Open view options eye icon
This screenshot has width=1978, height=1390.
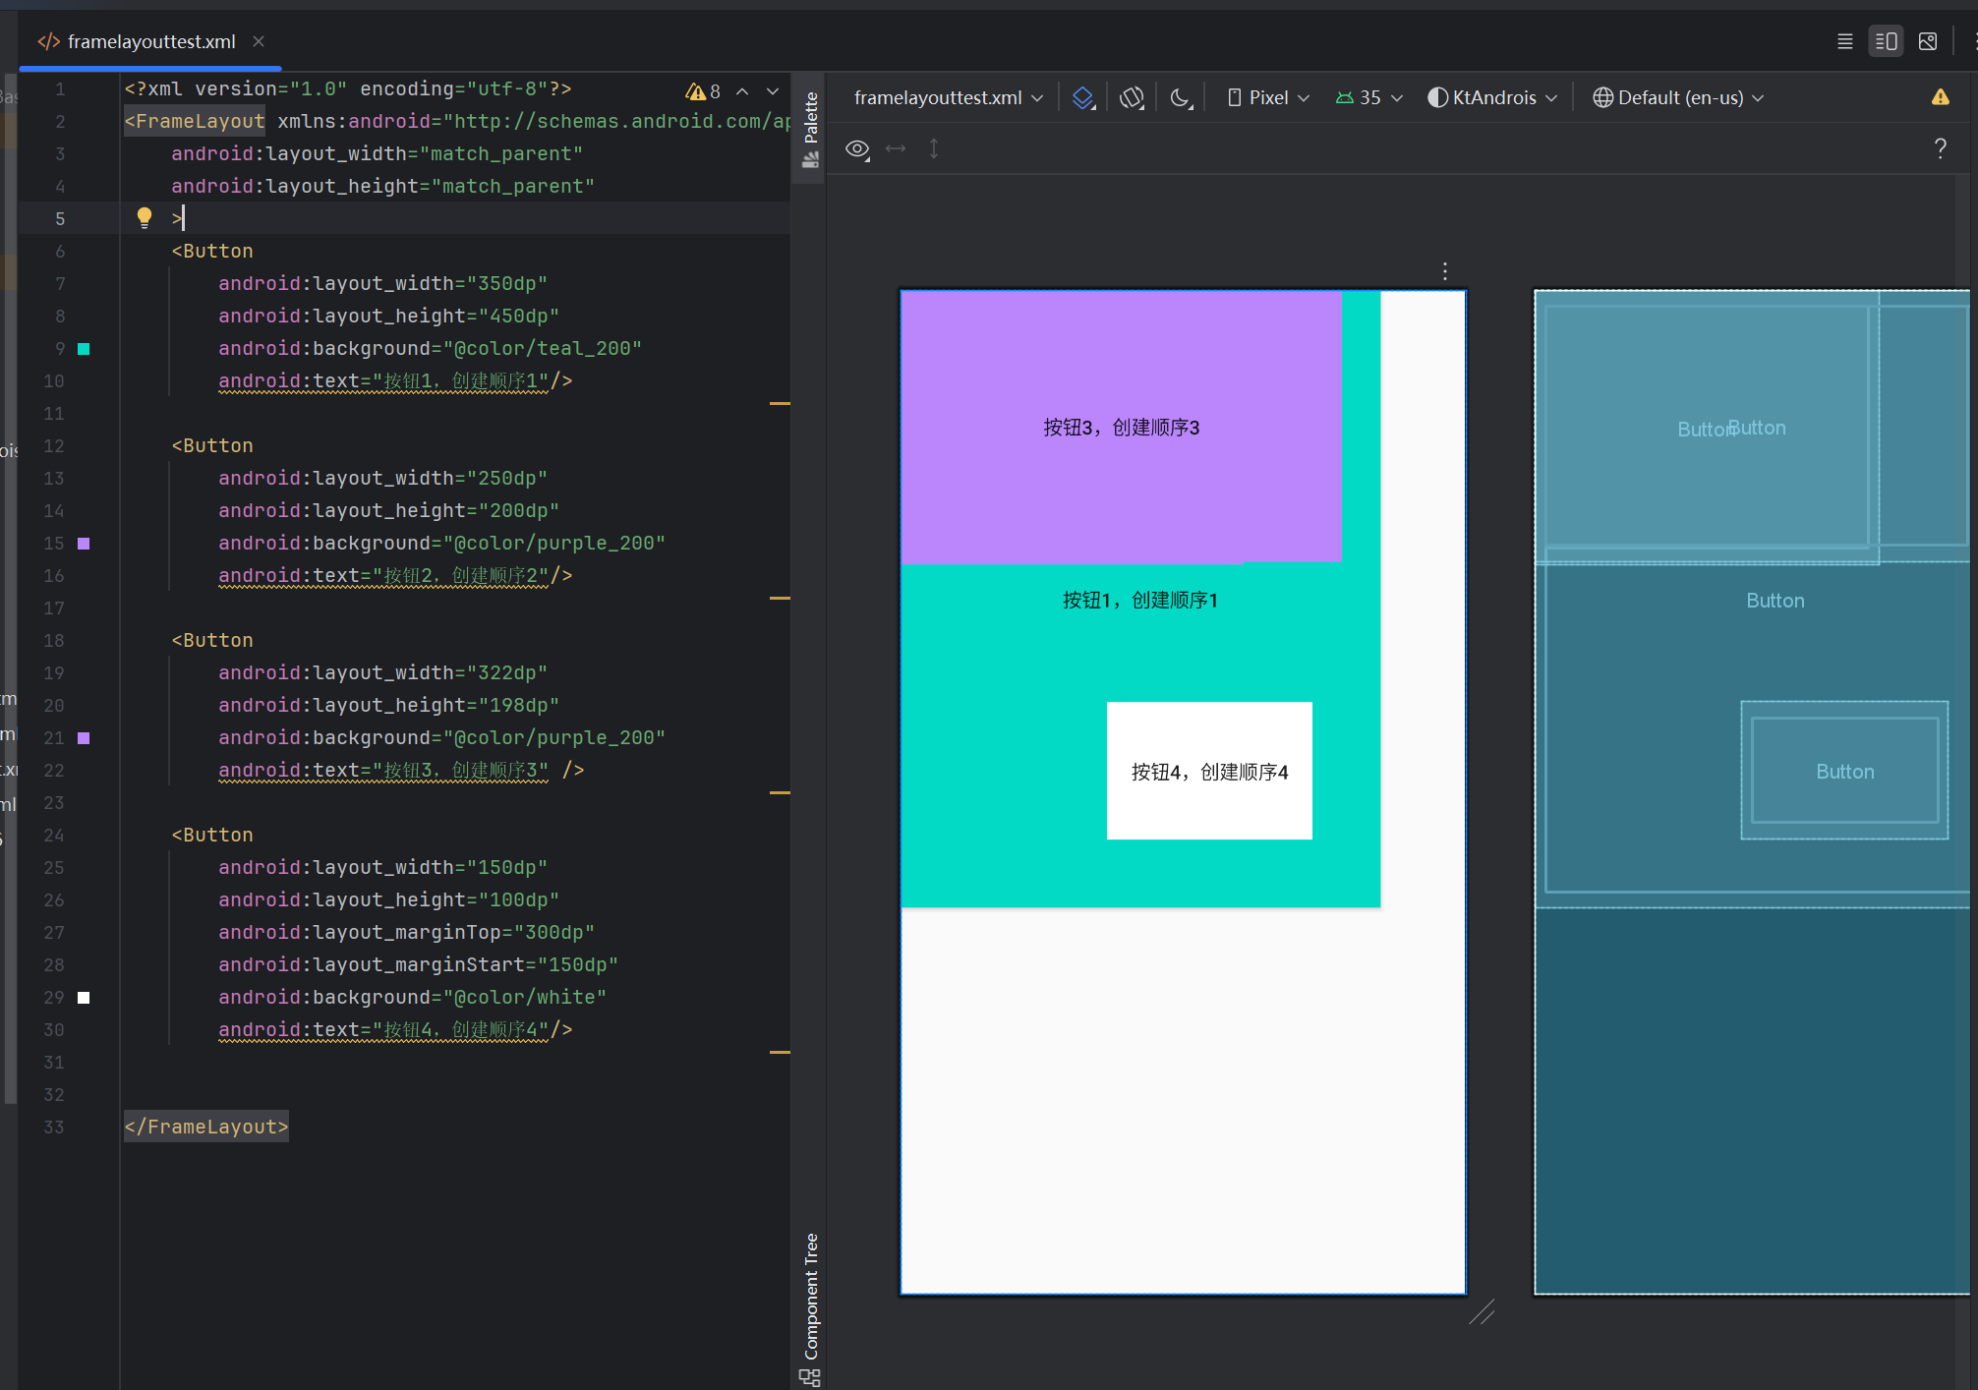coord(857,149)
